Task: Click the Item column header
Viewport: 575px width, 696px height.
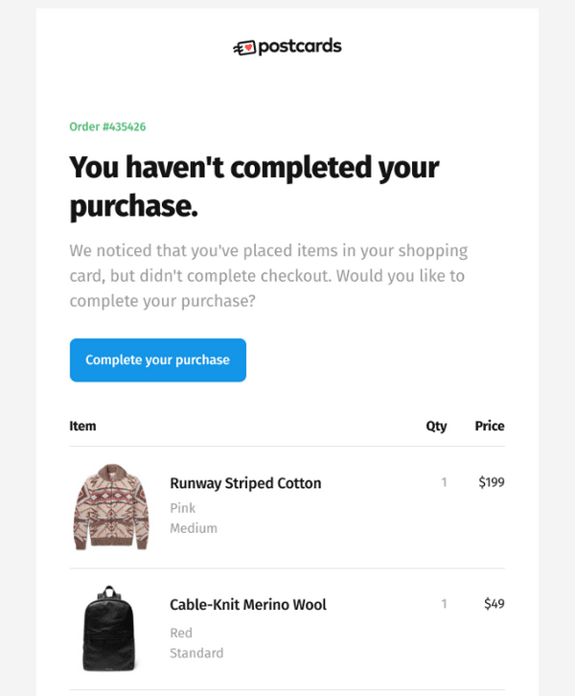Action: pos(82,426)
